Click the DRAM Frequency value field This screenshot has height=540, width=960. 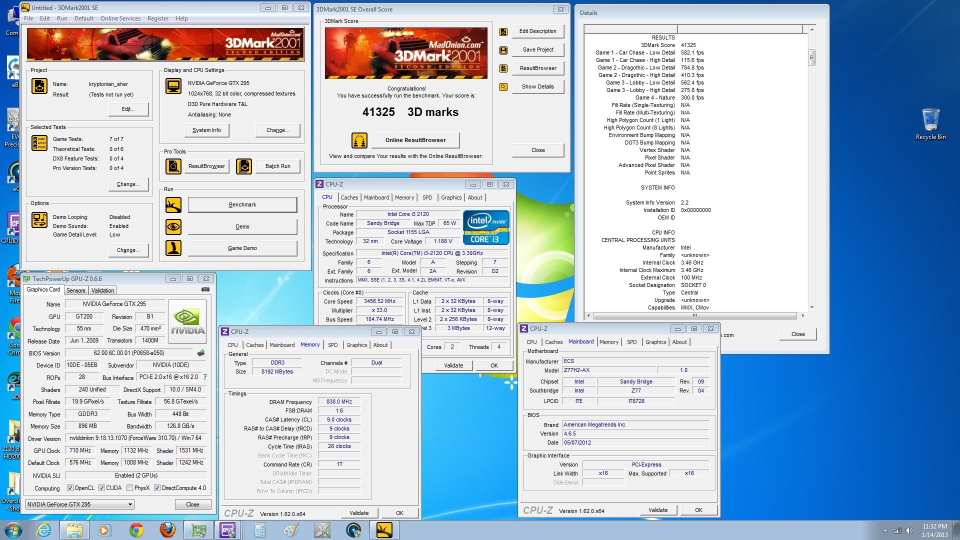click(x=339, y=401)
